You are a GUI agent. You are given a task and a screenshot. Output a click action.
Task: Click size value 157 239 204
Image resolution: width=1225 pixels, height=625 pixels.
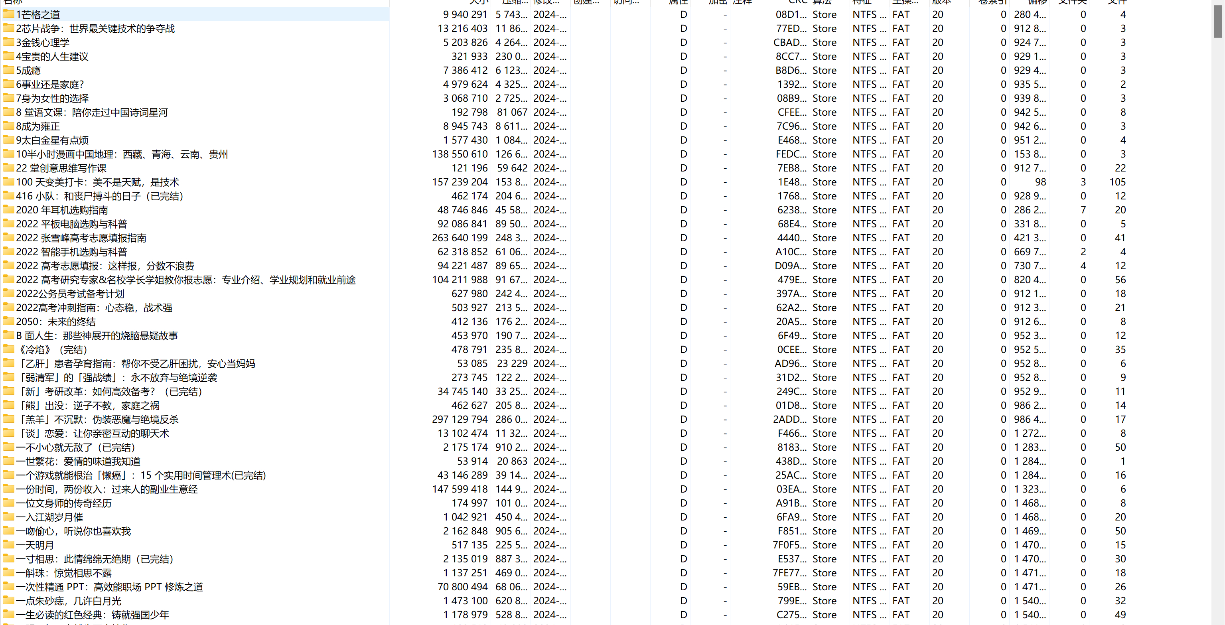click(460, 182)
